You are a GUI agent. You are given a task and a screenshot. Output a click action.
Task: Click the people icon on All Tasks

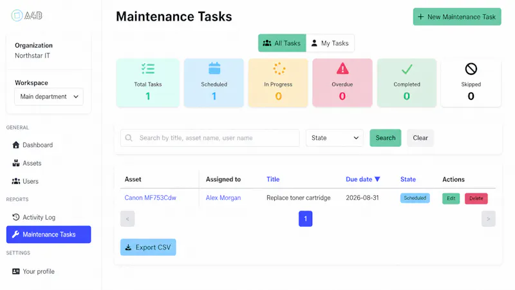267,43
